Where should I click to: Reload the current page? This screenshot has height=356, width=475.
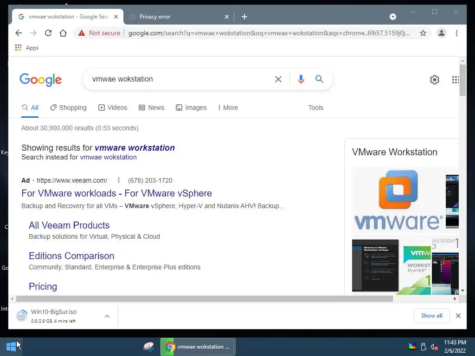pos(48,33)
